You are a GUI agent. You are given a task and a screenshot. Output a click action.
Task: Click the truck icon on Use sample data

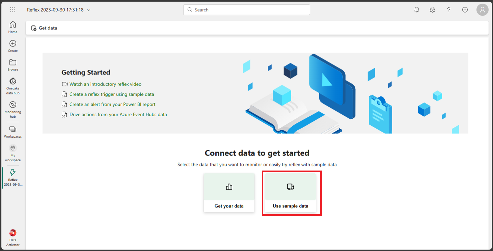click(290, 187)
